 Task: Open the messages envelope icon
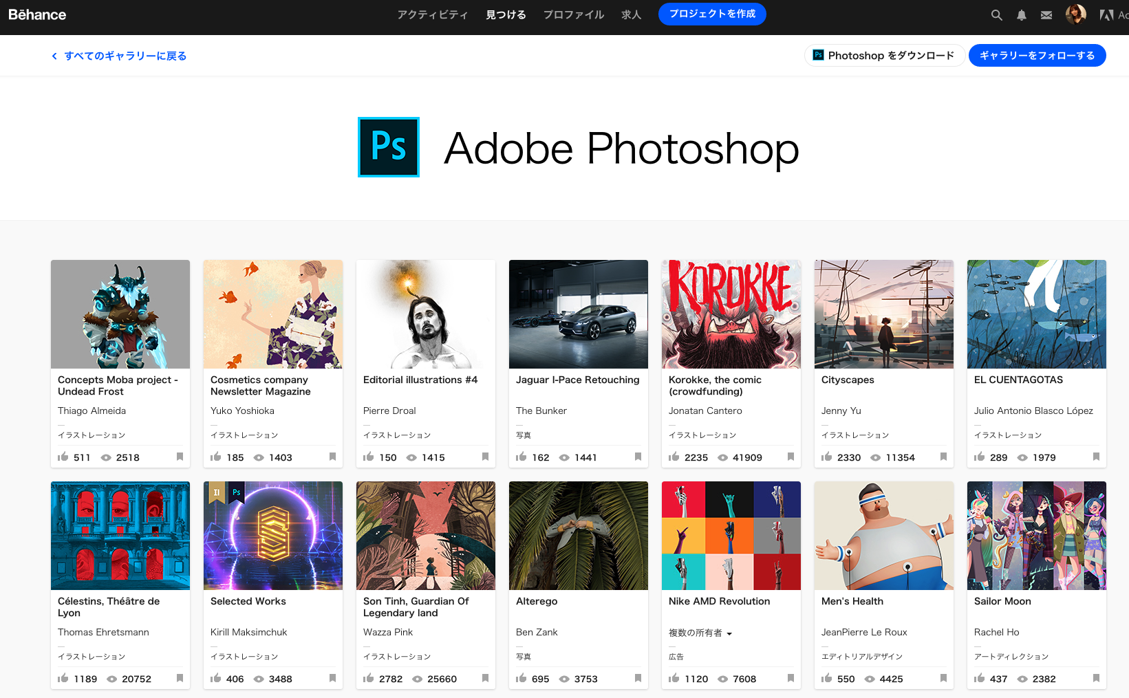click(1046, 15)
